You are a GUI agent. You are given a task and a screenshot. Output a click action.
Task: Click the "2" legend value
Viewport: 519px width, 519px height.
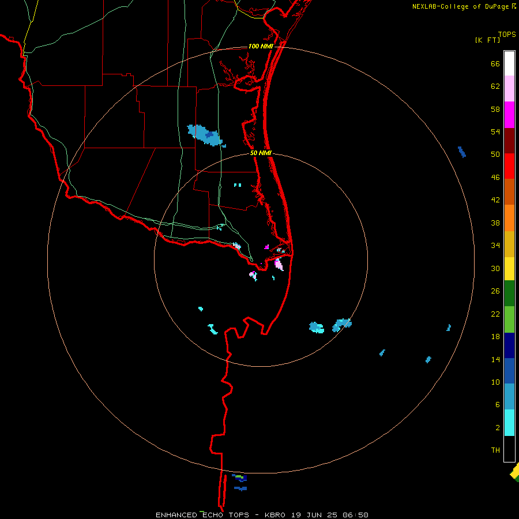[498, 428]
